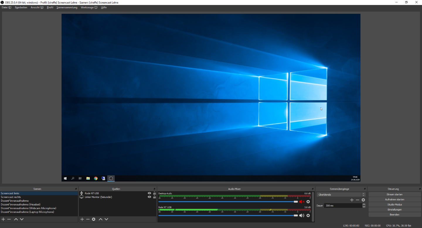The height and width of the screenshot is (228, 422).
Task: Toggle the lock on the Rode NT USB source
Action: (154, 193)
